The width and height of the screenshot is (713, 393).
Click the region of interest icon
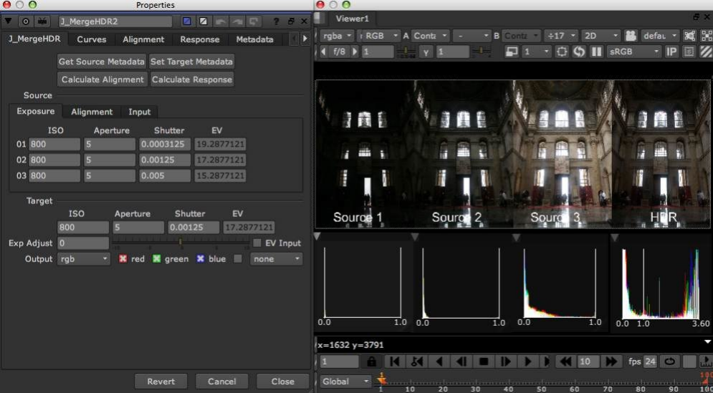561,52
